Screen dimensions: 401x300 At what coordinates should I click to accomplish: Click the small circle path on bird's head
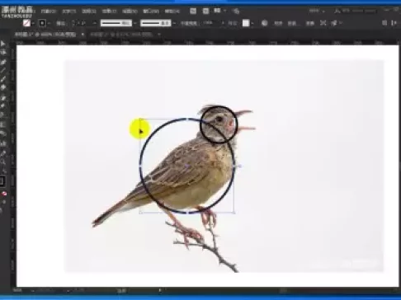219,106
